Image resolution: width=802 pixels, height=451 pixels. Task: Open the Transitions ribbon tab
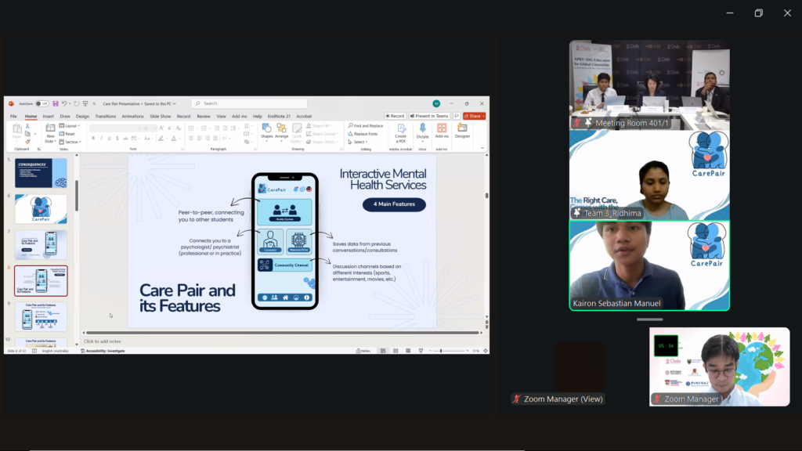coord(106,116)
